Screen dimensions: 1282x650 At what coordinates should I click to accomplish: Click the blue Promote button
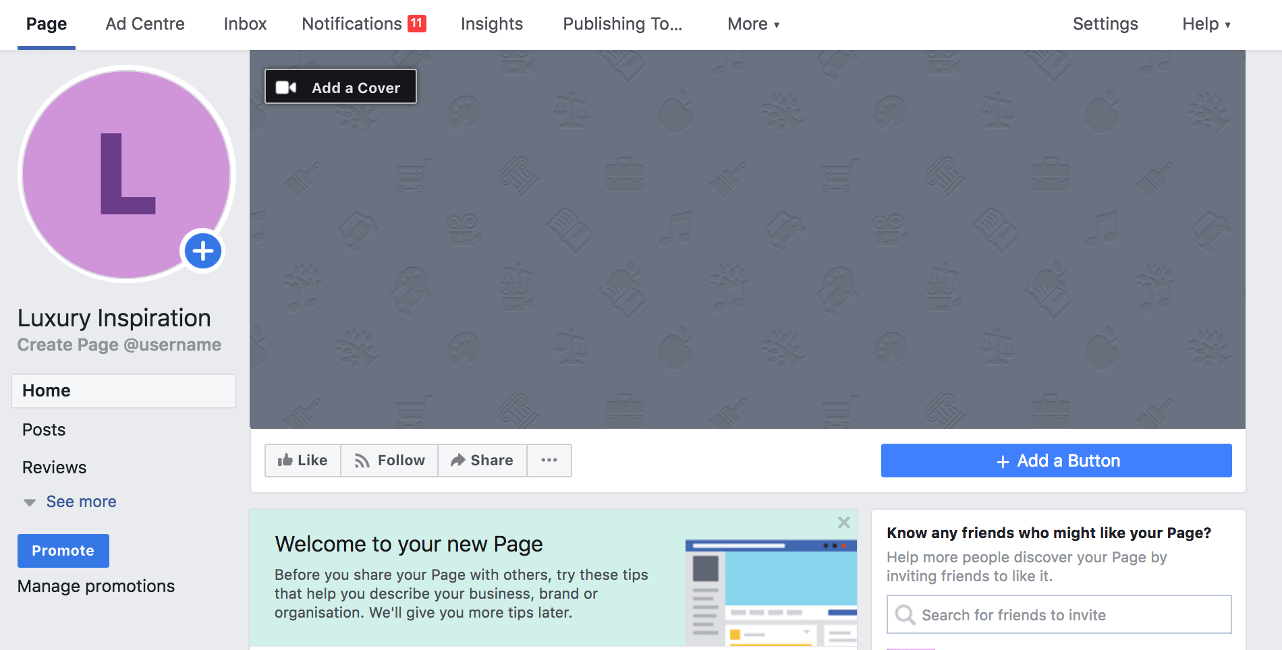click(x=63, y=551)
